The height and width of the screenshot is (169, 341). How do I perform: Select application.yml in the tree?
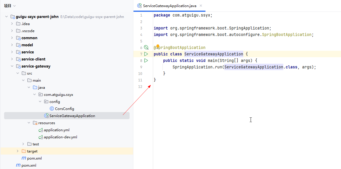[57, 130]
